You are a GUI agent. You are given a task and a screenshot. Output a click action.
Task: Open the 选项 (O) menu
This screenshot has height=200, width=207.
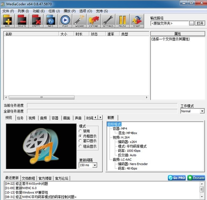[86, 11]
